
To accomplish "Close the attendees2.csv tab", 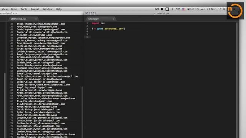I will pos(36,19).
